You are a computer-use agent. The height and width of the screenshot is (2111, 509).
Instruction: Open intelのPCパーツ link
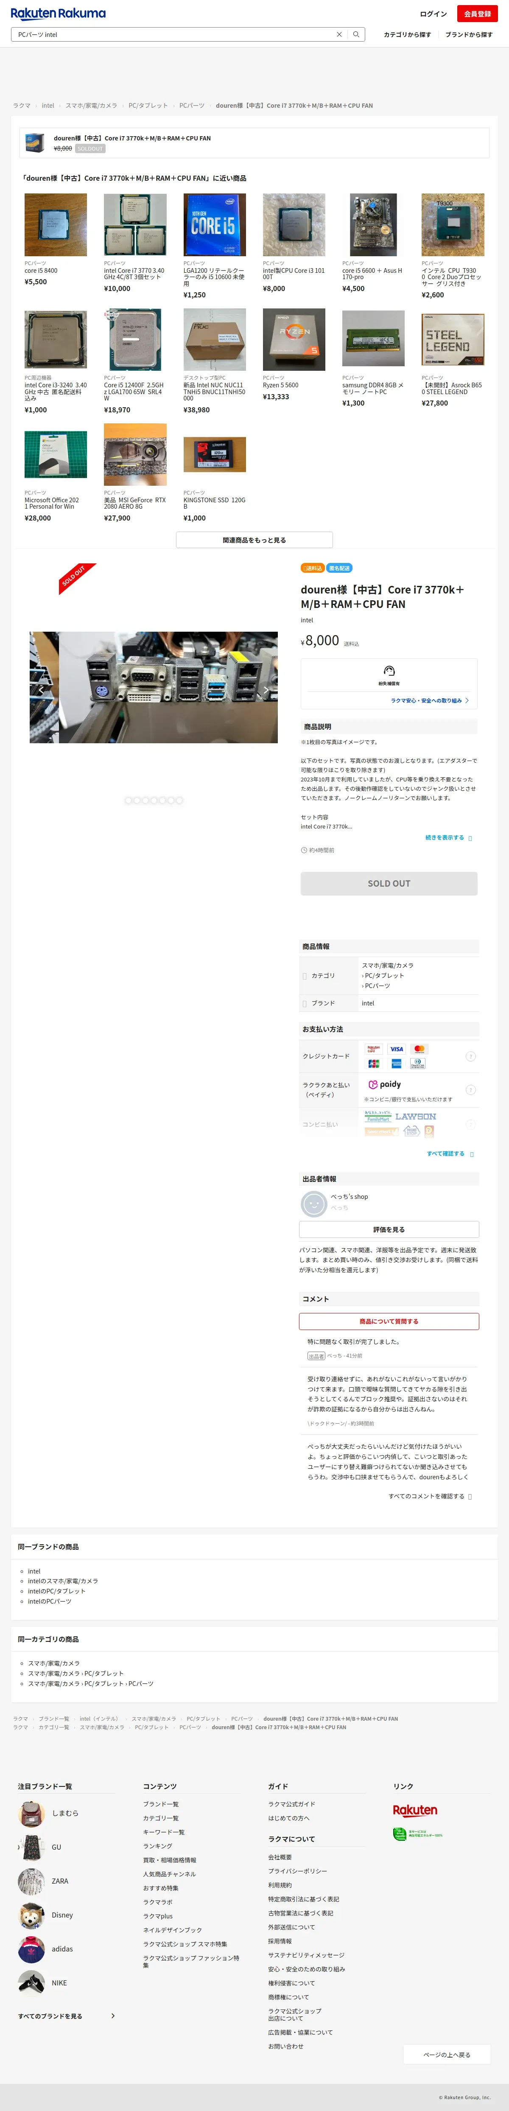(49, 1601)
